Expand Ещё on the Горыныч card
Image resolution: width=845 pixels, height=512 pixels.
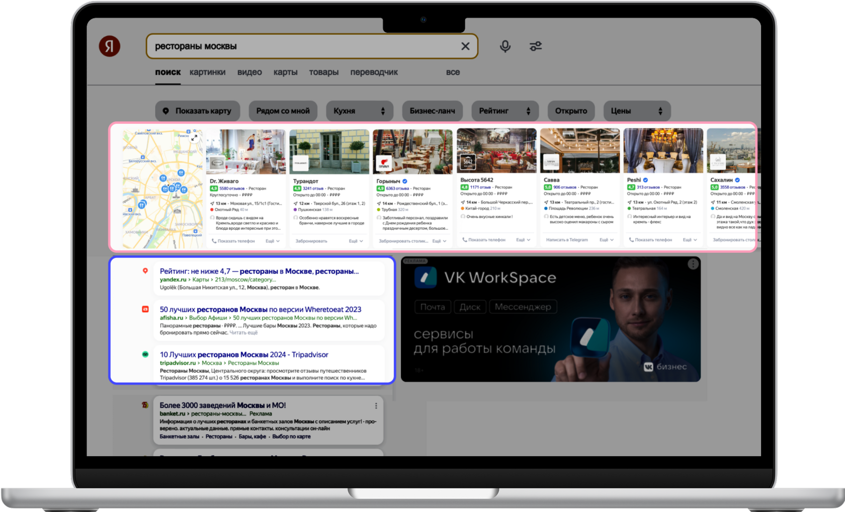pyautogui.click(x=440, y=241)
